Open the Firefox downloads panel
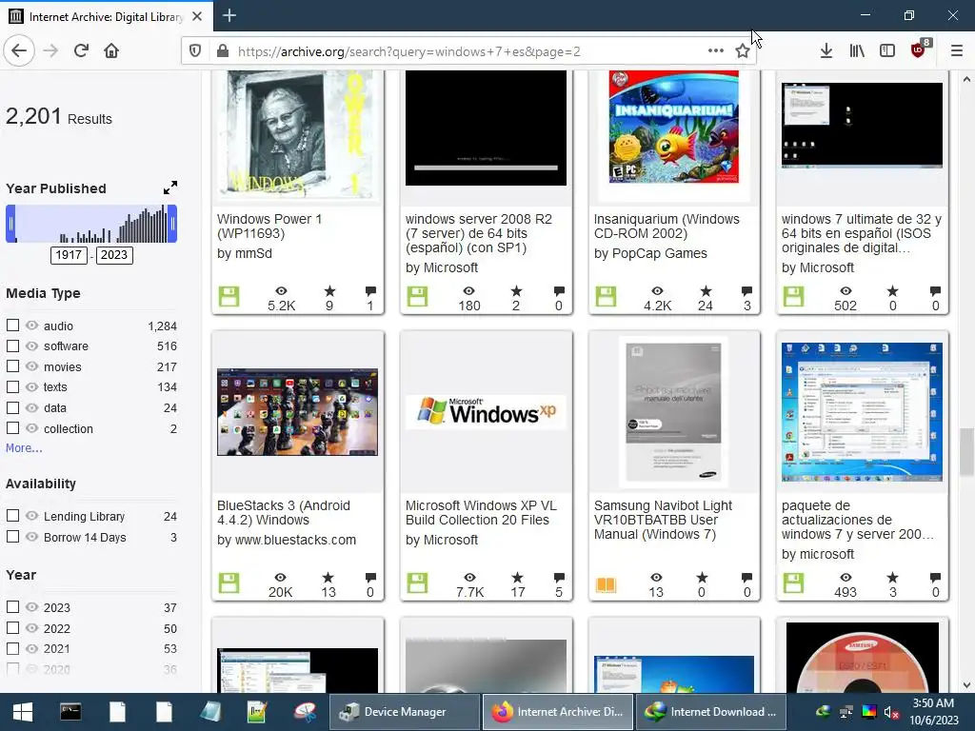 coord(826,51)
